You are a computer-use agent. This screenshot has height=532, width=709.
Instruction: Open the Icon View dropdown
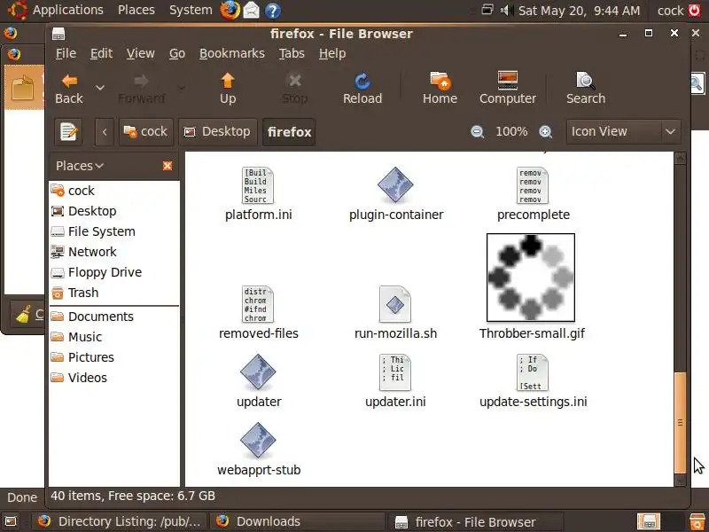623,131
